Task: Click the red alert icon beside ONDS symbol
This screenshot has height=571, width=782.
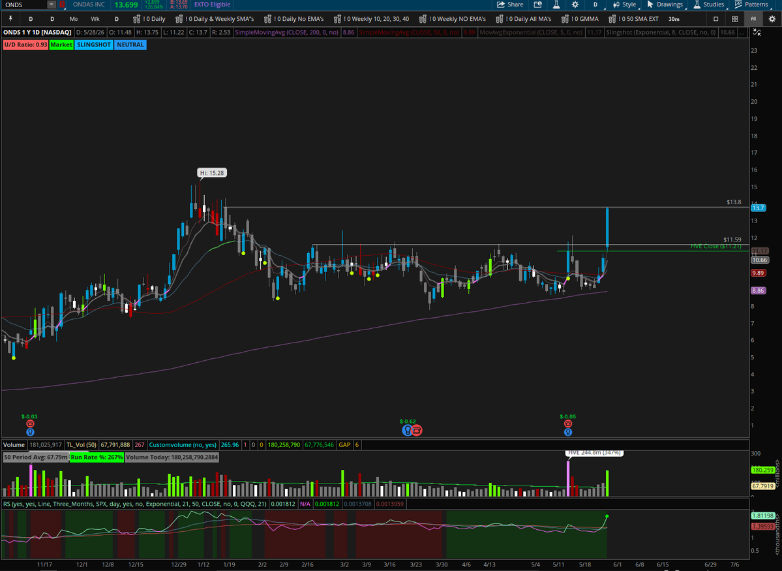Action: click(x=62, y=5)
